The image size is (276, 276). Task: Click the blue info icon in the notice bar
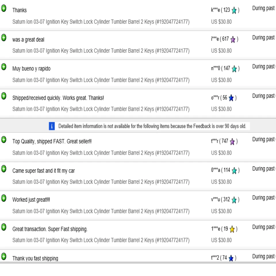pos(52,126)
